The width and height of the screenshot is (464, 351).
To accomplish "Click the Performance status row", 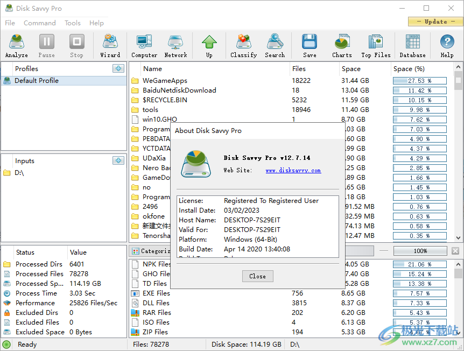I will click(x=64, y=303).
